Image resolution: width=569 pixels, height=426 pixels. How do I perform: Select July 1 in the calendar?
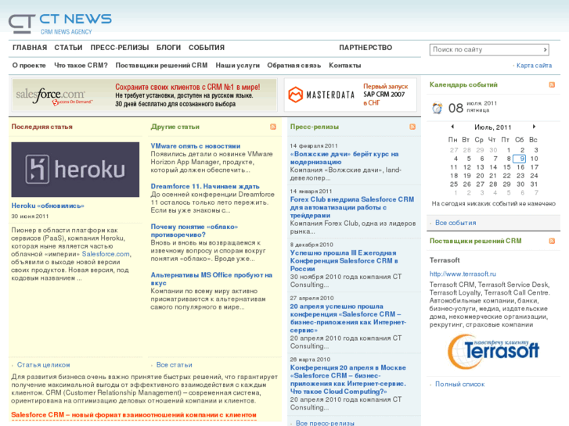(509, 150)
